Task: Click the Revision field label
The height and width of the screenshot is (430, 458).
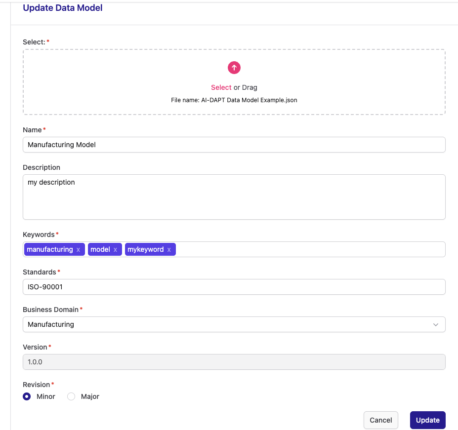Action: point(36,385)
